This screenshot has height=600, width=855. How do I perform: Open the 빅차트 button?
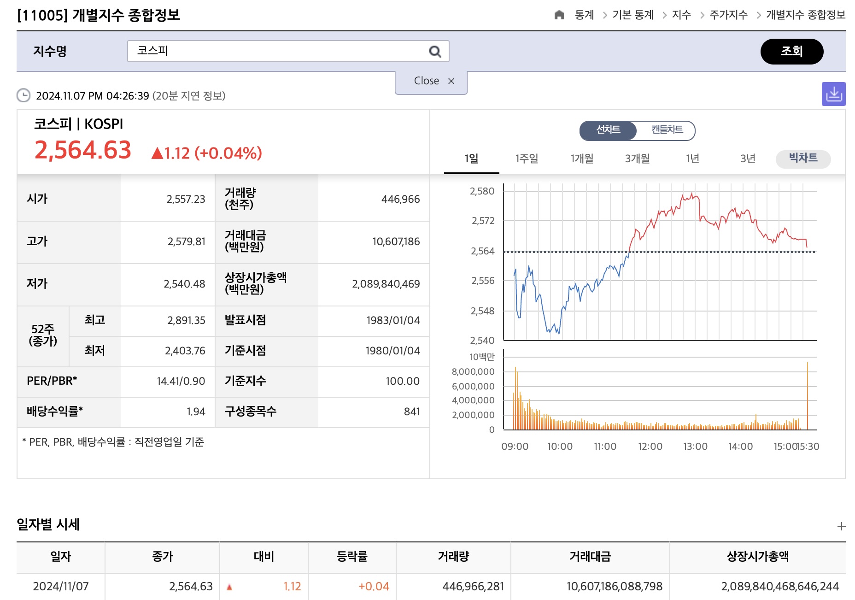point(803,159)
